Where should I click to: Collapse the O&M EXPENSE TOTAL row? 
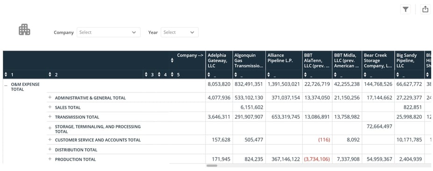[6, 85]
